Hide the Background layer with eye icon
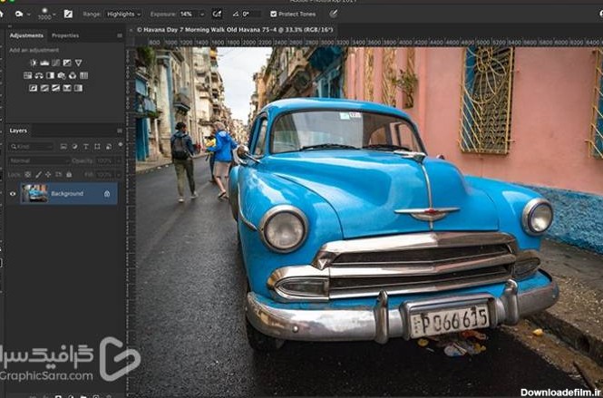Screen dimensions: 603x398 click(x=13, y=193)
